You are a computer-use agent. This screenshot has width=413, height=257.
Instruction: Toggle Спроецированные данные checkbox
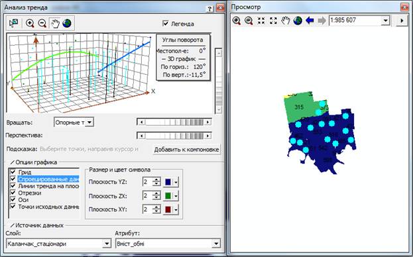(x=13, y=179)
